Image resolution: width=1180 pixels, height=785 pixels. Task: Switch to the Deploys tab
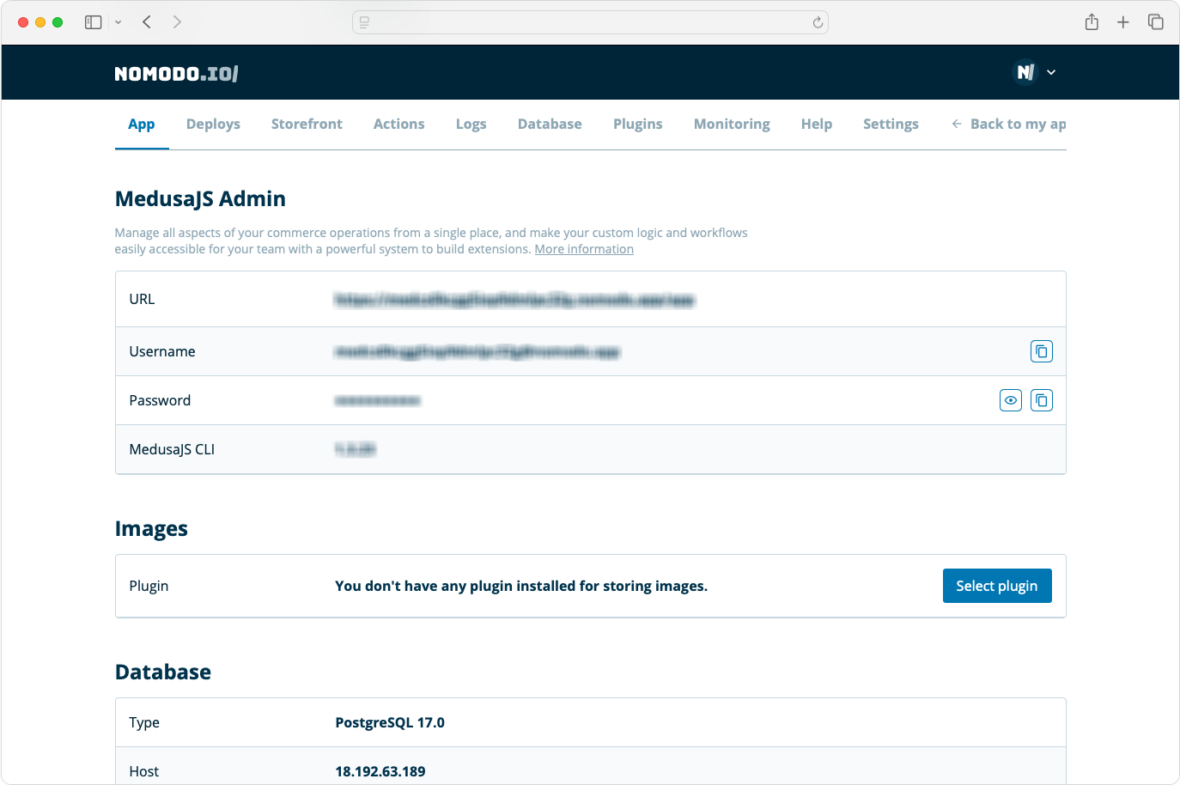pyautogui.click(x=213, y=124)
